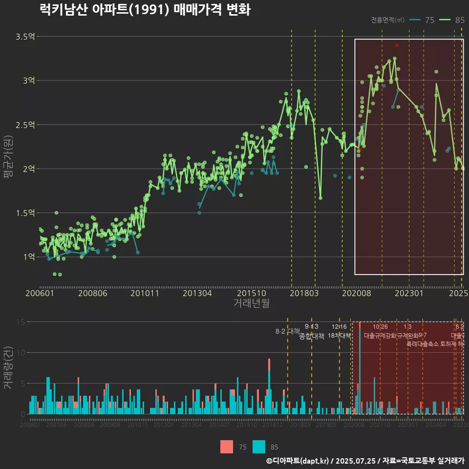Click 201612 on the volume chart axis
Screen dimensions: 469x469
[x=273, y=425]
